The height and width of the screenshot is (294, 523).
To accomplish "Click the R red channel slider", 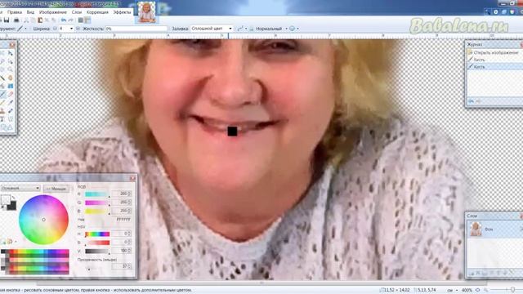I will [x=97, y=194].
